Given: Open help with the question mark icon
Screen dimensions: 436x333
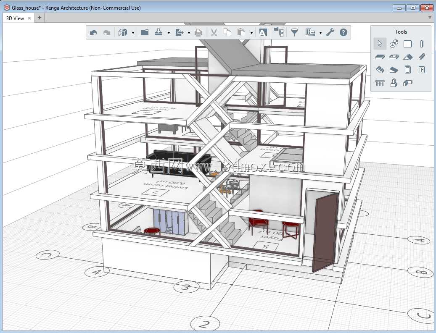Looking at the screenshot, I should point(344,32).
